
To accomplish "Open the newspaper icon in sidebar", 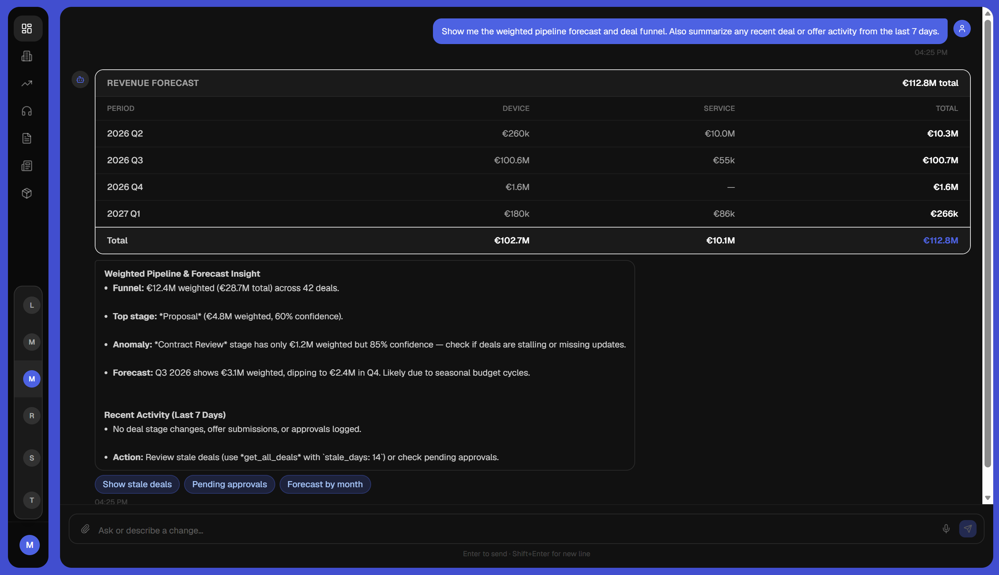I will [x=27, y=166].
